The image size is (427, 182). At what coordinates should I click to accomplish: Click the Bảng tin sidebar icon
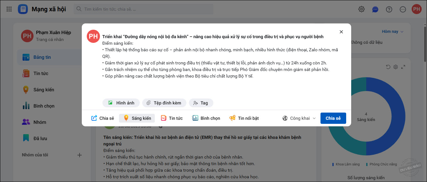[x=26, y=57]
